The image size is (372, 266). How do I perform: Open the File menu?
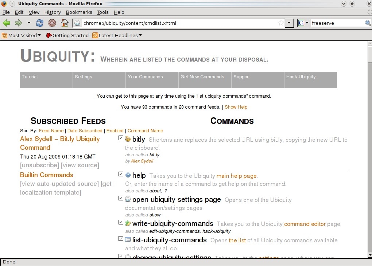pyautogui.click(x=6, y=12)
